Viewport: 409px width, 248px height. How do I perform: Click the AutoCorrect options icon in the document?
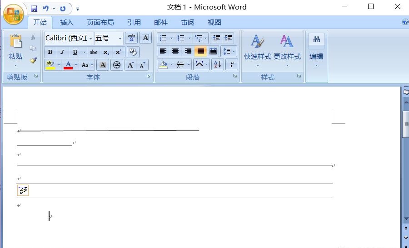tap(23, 190)
